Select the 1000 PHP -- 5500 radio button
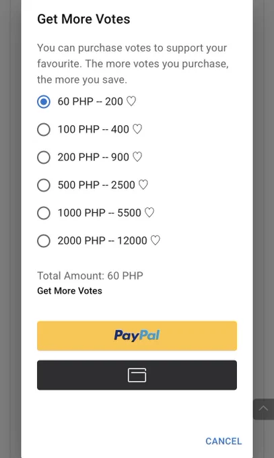The width and height of the screenshot is (274, 458). [x=44, y=214]
